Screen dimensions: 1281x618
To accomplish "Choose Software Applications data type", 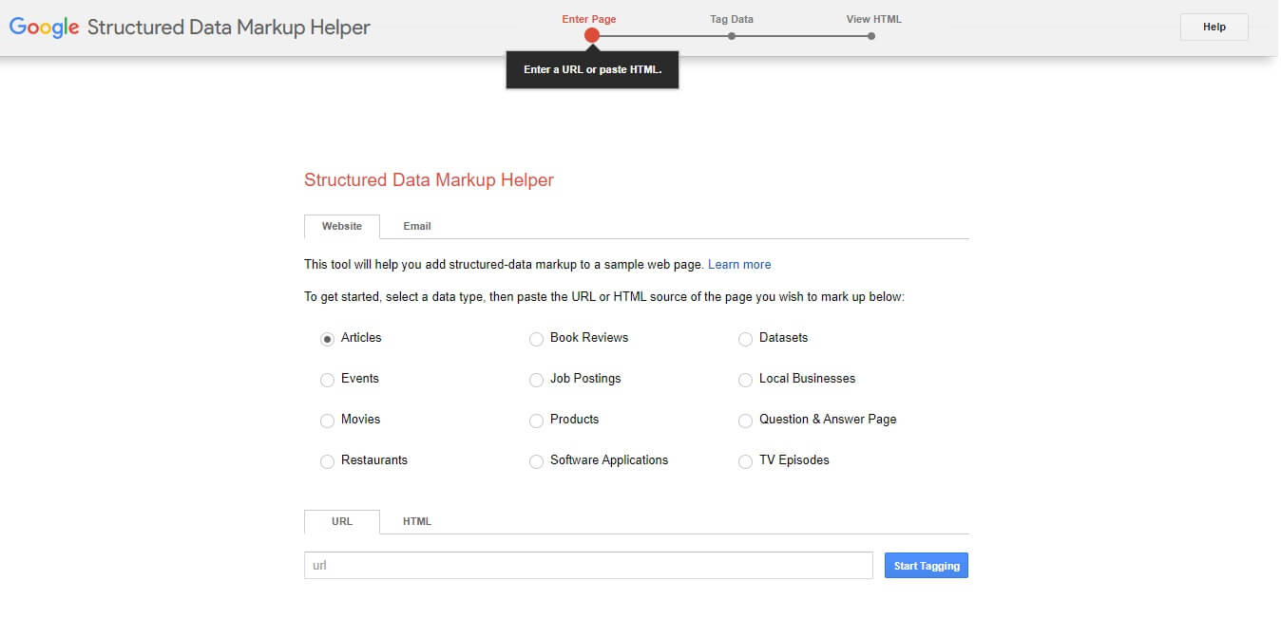I will (x=536, y=460).
